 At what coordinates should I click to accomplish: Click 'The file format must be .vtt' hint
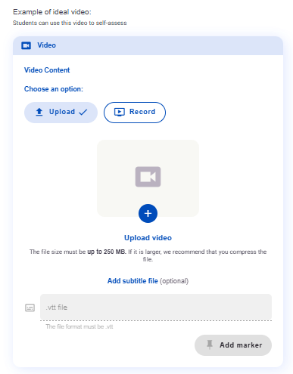[x=79, y=326]
